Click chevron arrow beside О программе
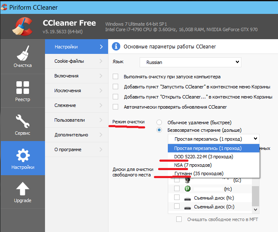This screenshot has width=278, height=232. point(101,149)
